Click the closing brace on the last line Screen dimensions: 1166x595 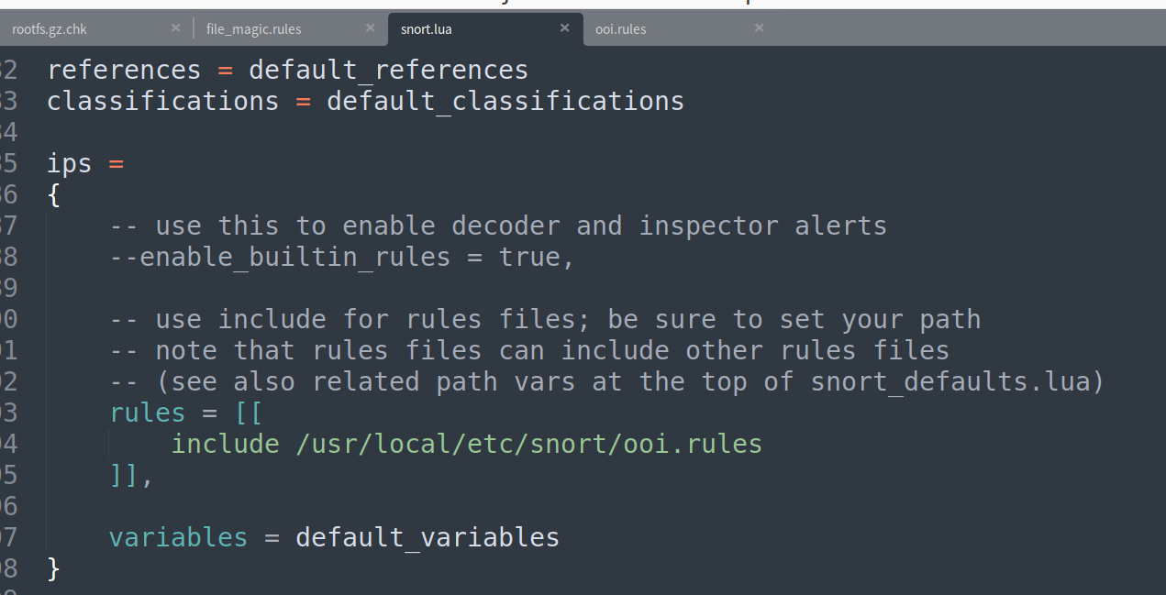pos(52,568)
